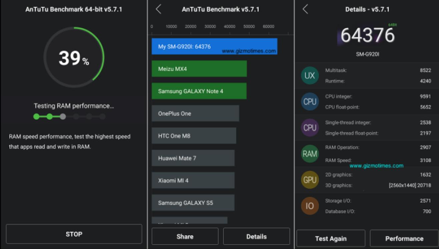Click the CPU float-point score row
The height and width of the screenshot is (249, 439).
pos(378,107)
